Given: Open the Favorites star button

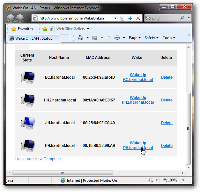Looking at the screenshot, I should [x=22, y=29].
